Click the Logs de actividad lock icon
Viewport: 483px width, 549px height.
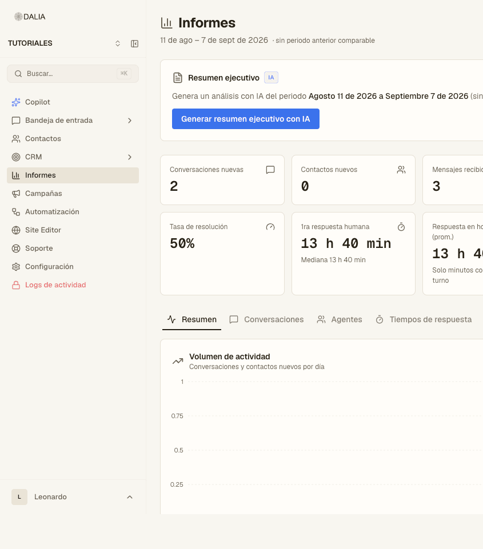16,285
